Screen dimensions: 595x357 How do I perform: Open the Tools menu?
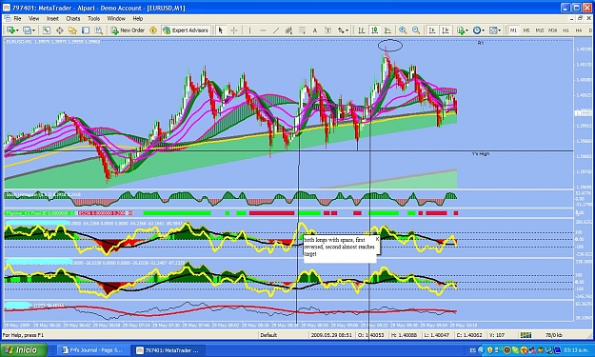tap(93, 19)
